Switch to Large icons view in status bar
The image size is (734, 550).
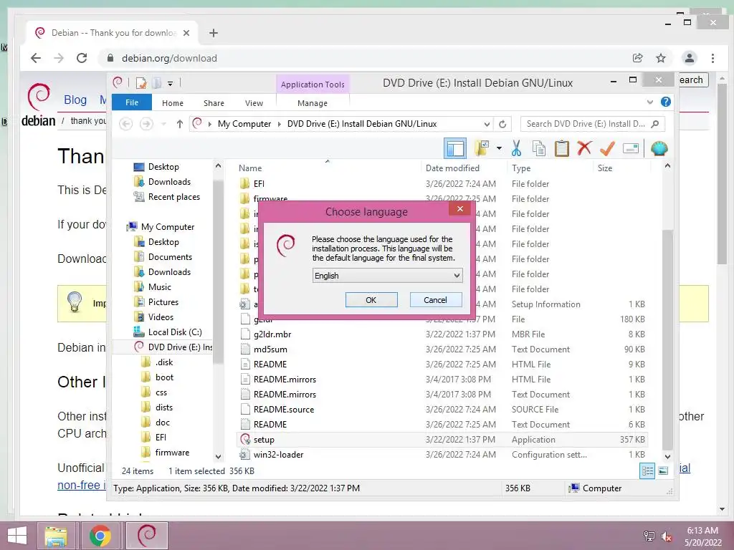tap(663, 471)
